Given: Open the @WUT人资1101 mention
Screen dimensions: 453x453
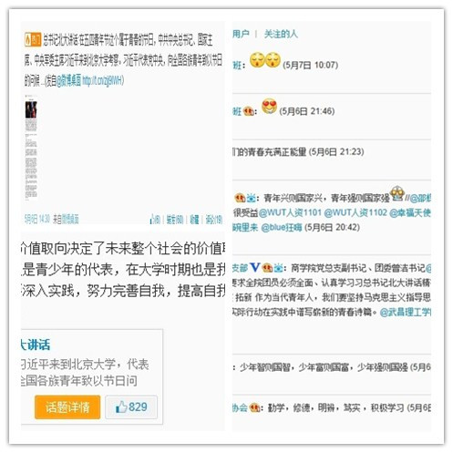Looking at the screenshot, I should [290, 212].
